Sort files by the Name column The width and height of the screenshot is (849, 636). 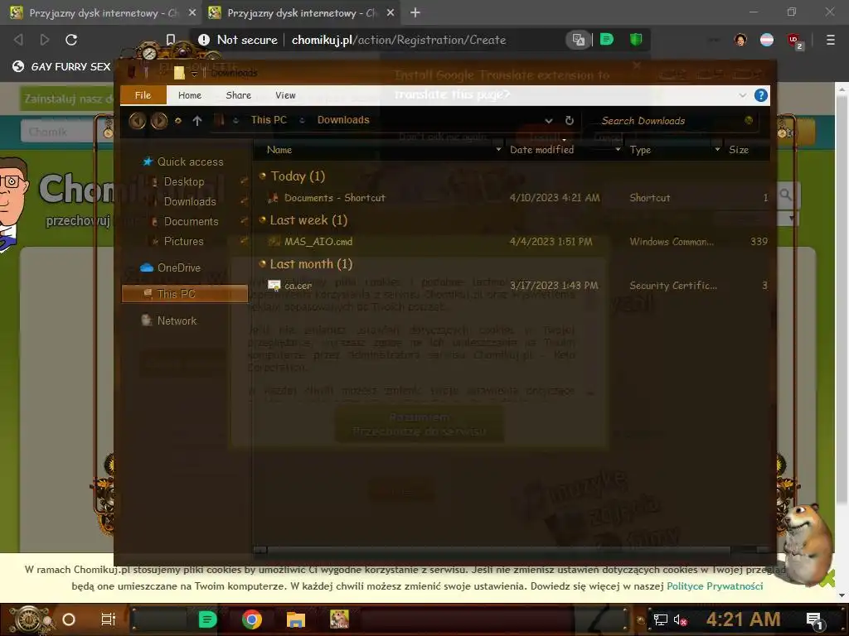click(279, 150)
